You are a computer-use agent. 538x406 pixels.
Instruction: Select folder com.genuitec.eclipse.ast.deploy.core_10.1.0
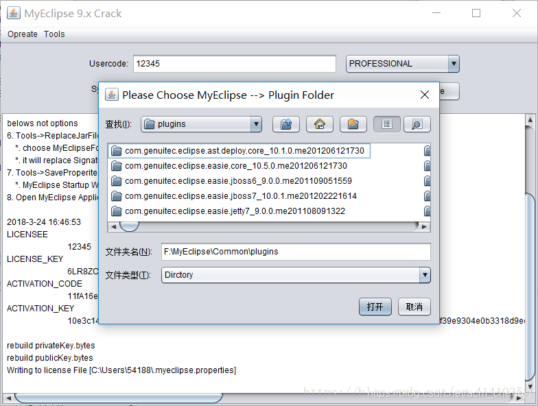[x=239, y=151]
